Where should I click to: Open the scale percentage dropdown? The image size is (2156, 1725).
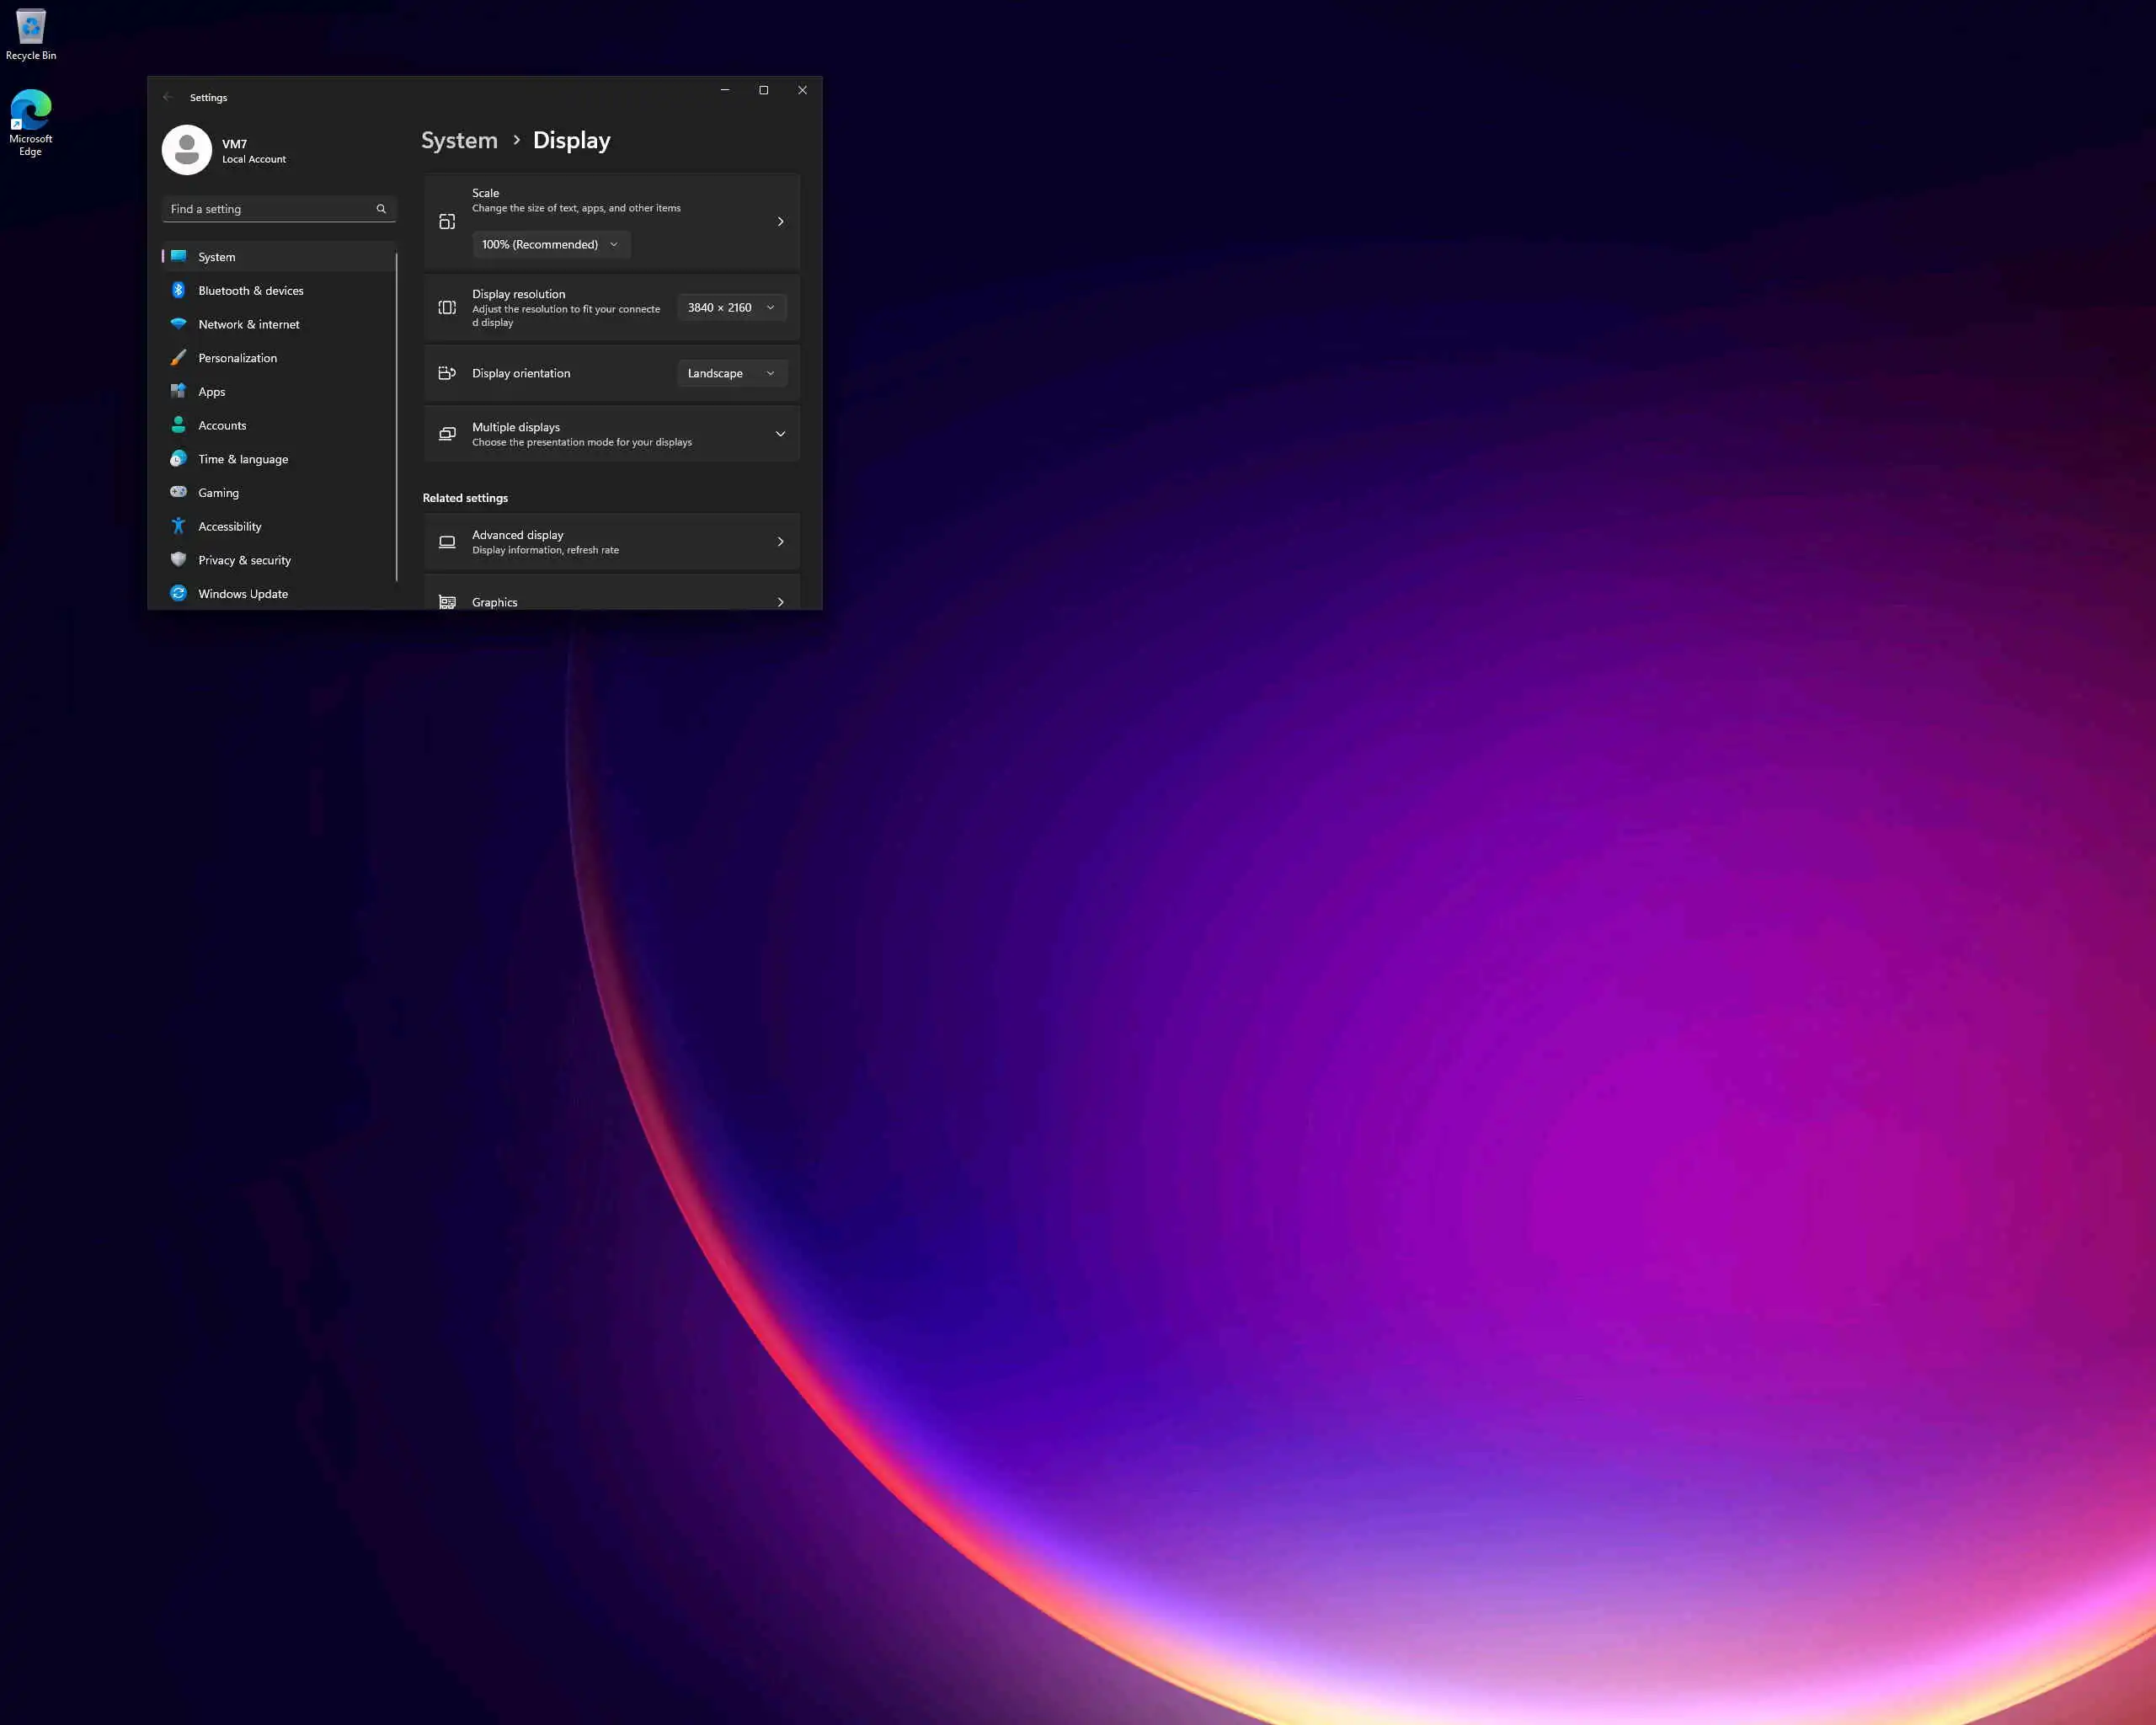550,245
